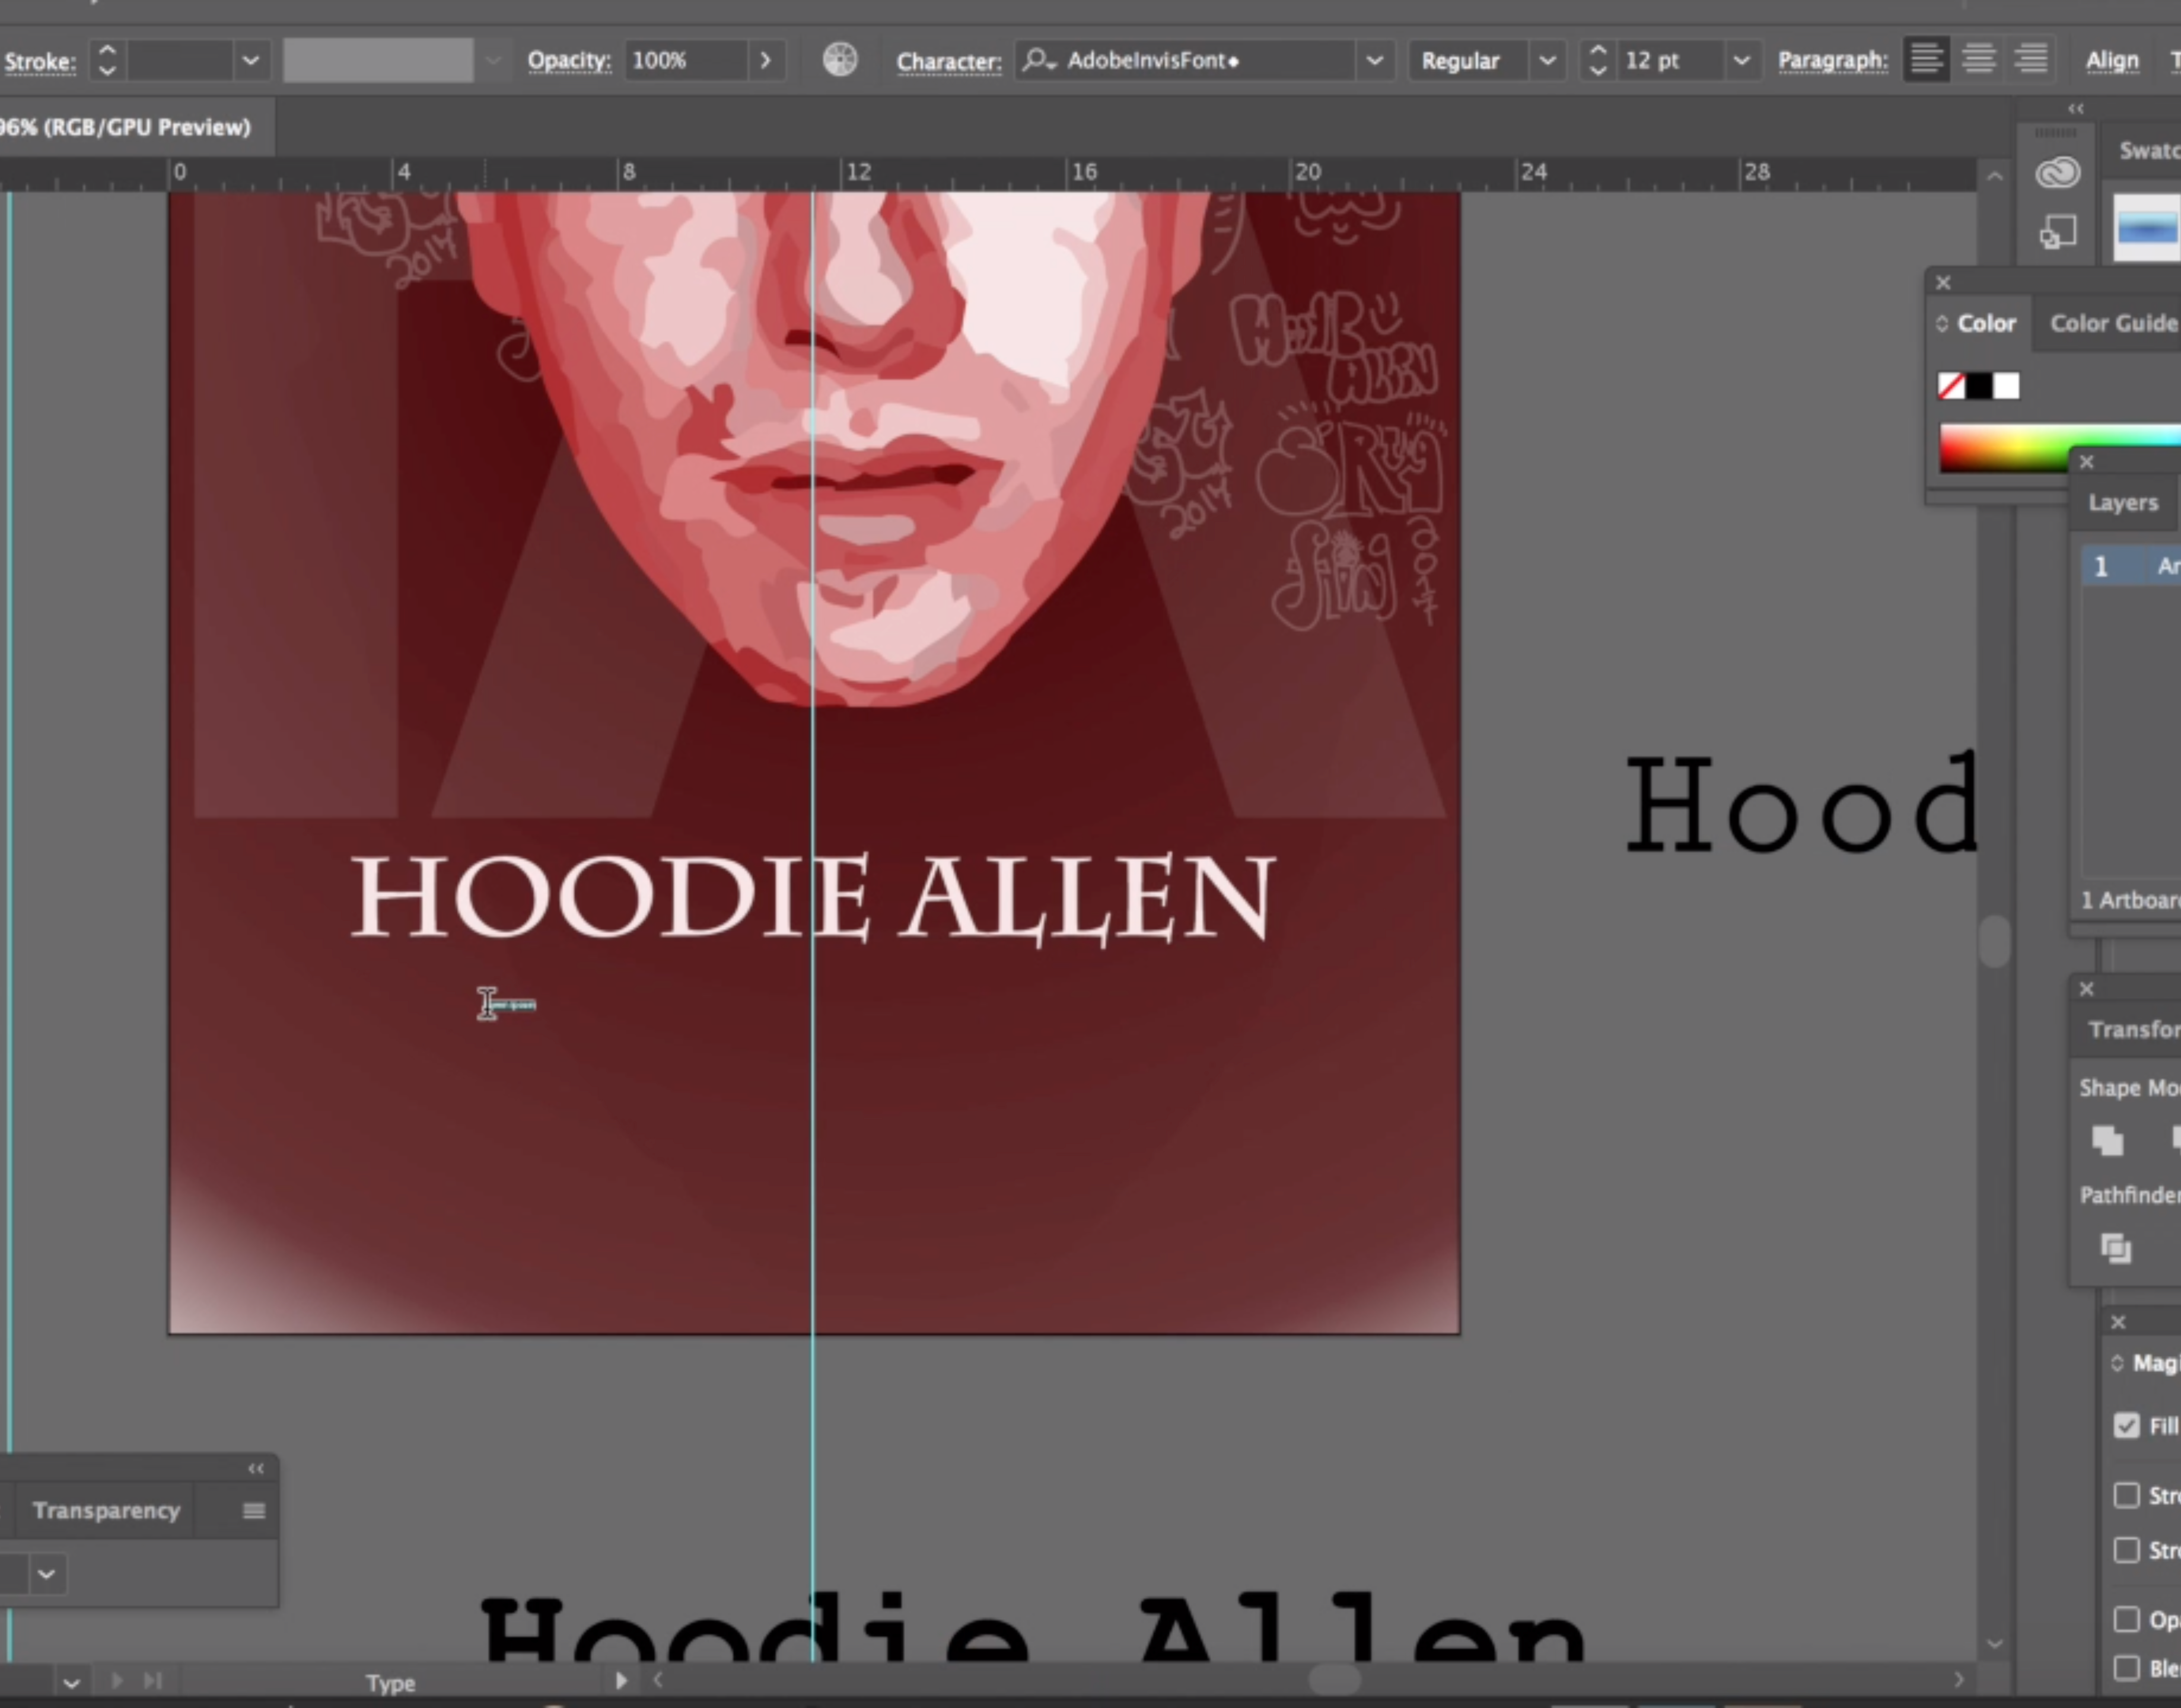Open the Character panel link
The height and width of the screenshot is (1708, 2181).
[x=949, y=61]
